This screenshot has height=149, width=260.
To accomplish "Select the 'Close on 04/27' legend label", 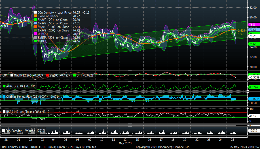I will (x=48, y=16).
